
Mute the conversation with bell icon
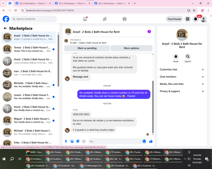click(x=176, y=57)
